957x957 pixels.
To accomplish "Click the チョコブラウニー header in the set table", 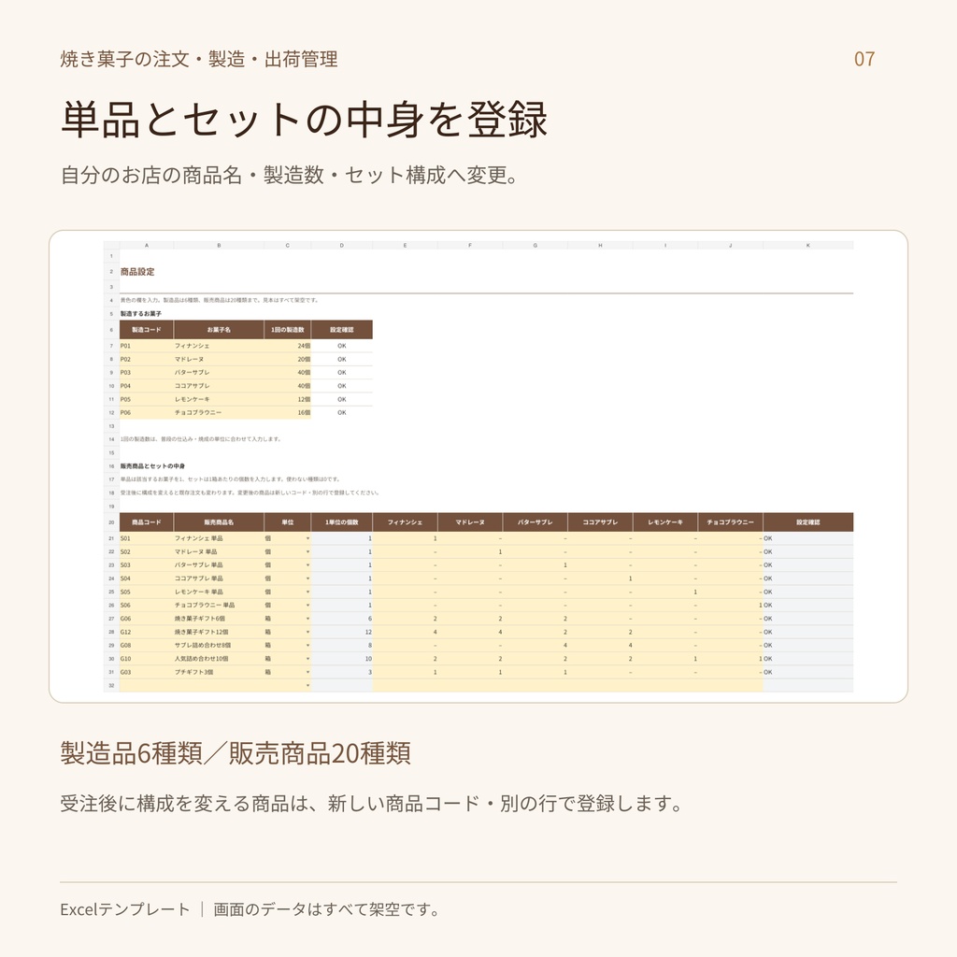I will [x=731, y=522].
